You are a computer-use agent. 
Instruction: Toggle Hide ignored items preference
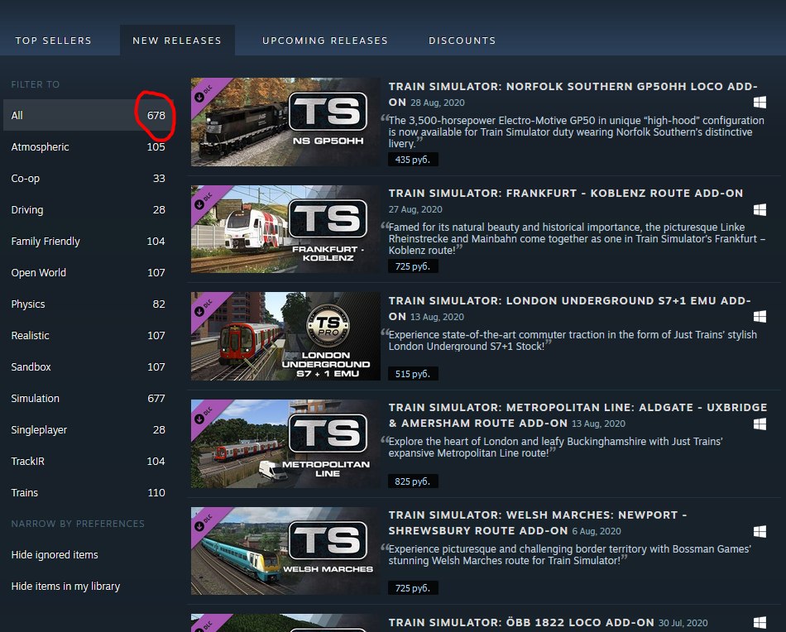point(55,555)
